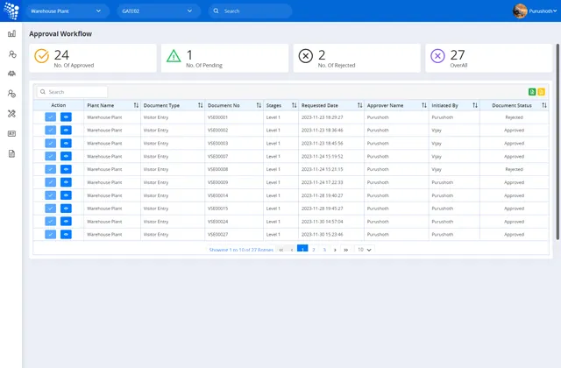
Task: View details of VSE00014 via eye icon
Action: tap(66, 195)
